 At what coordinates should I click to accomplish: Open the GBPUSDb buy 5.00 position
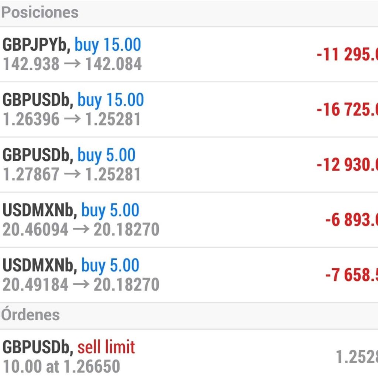tap(69, 155)
